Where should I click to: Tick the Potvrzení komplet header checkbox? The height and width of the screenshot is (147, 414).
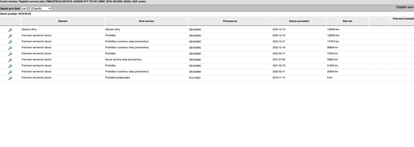(404, 23)
